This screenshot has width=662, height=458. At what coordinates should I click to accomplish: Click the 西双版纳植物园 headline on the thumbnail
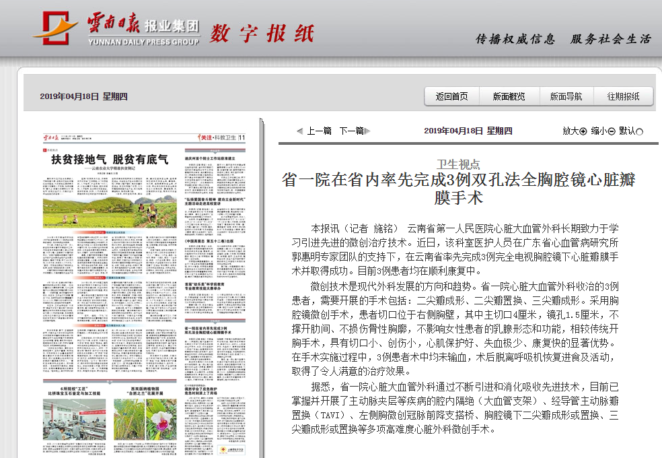click(145, 391)
